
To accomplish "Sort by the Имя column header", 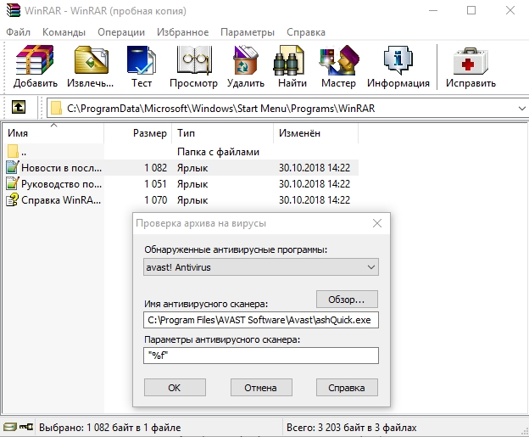I will [x=53, y=133].
